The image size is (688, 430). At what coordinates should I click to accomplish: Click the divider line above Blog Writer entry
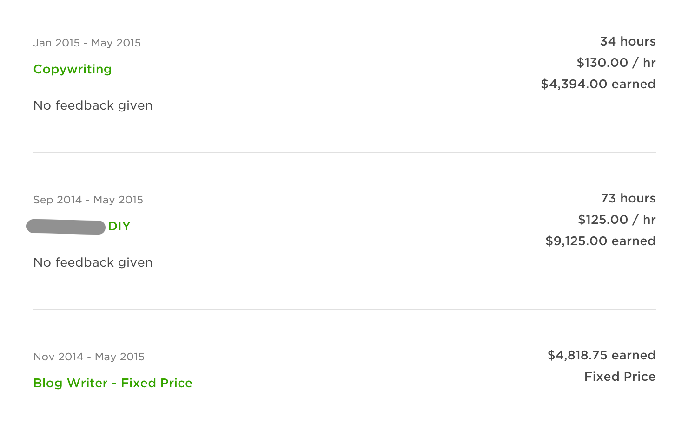tap(344, 310)
